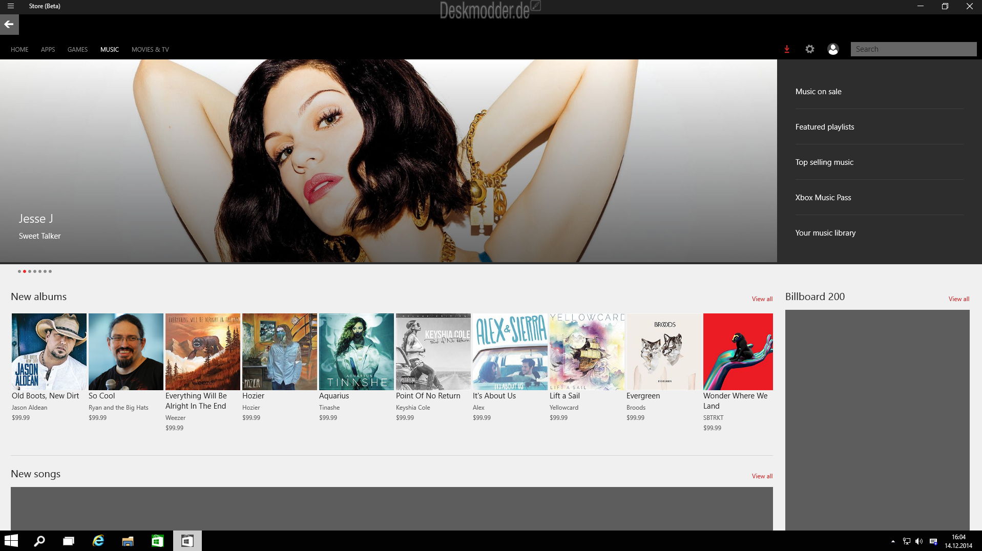Click the SBTRKT artist name

(x=714, y=418)
